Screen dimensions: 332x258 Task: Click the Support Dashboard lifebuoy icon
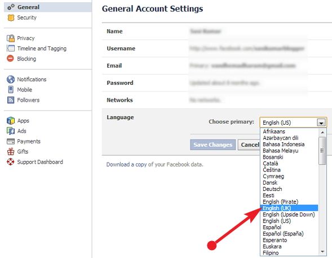point(11,162)
